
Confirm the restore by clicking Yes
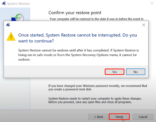[x=114, y=72]
